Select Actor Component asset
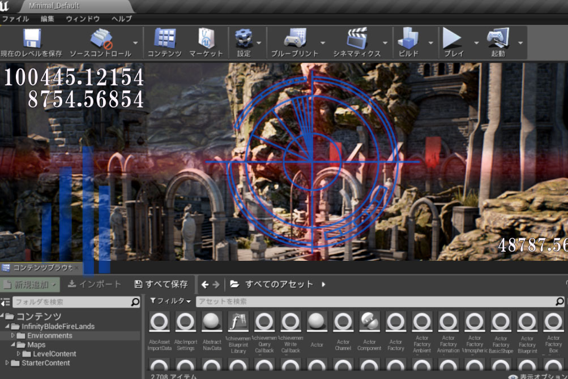Image resolution: width=568 pixels, height=379 pixels. click(369, 331)
